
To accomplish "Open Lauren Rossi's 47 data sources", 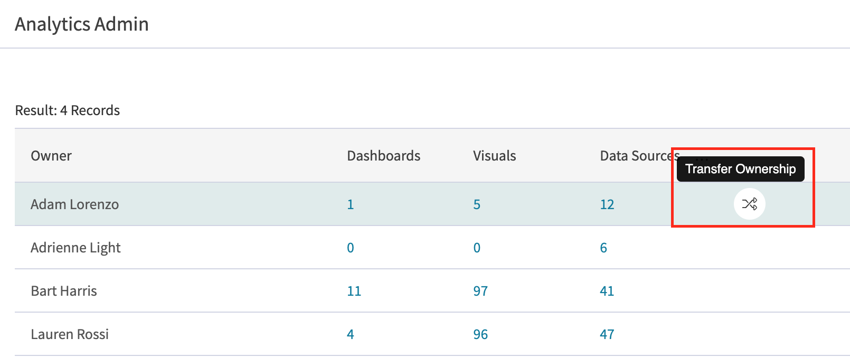I will (607, 334).
